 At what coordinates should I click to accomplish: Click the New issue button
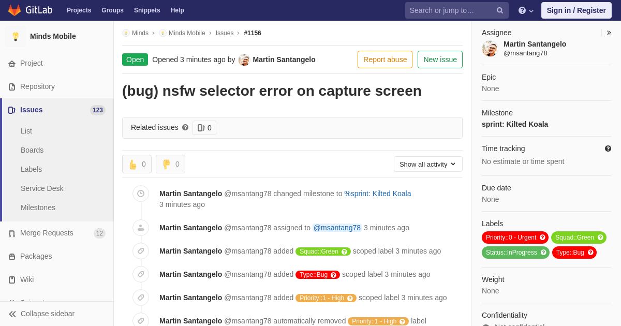(x=440, y=60)
